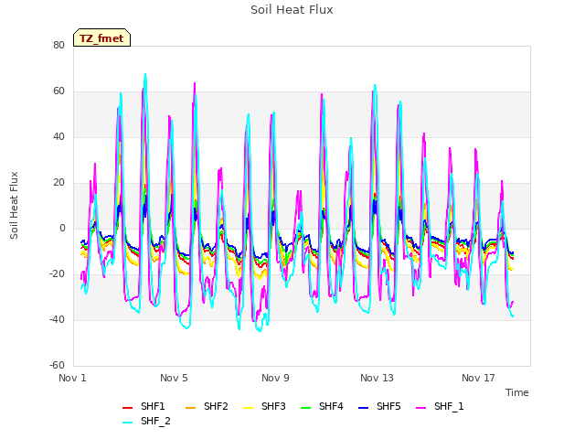Toggle the SHF4 legend entry
585x439 pixels.
point(322,406)
